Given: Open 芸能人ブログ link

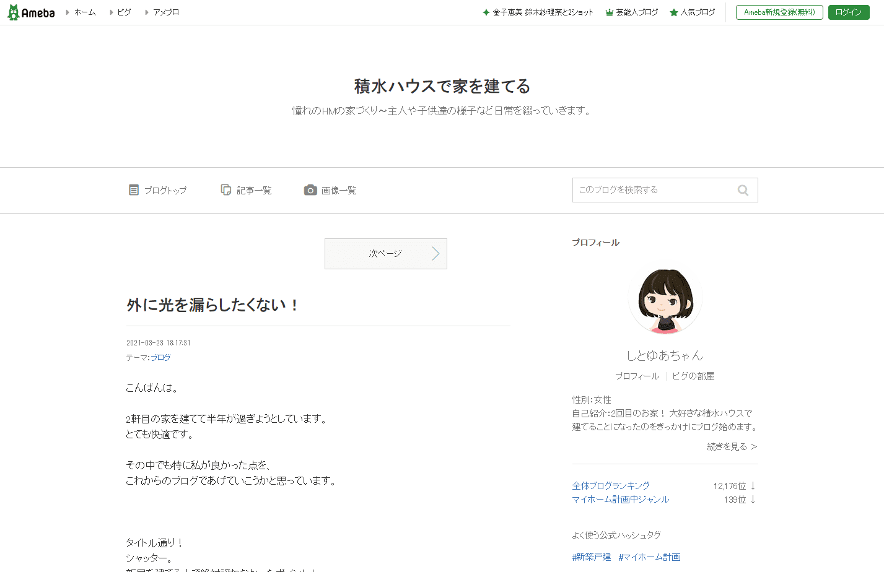Looking at the screenshot, I should pyautogui.click(x=637, y=12).
